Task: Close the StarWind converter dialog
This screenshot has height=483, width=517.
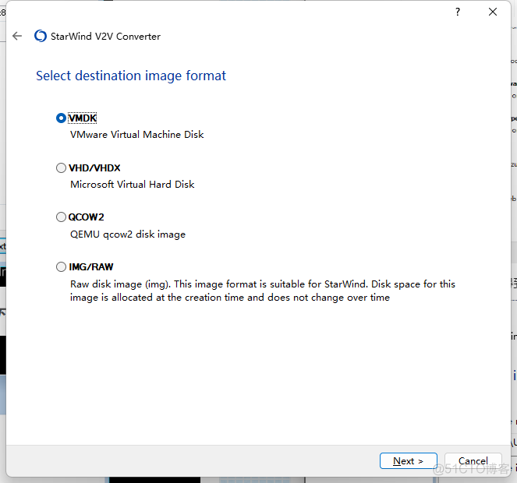Action: (x=493, y=12)
